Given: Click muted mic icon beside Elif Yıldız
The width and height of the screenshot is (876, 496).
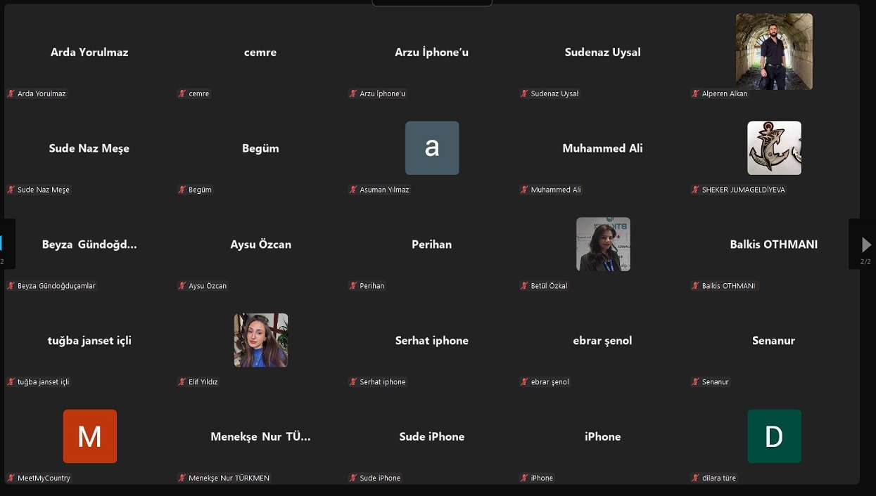Looking at the screenshot, I should (x=182, y=382).
